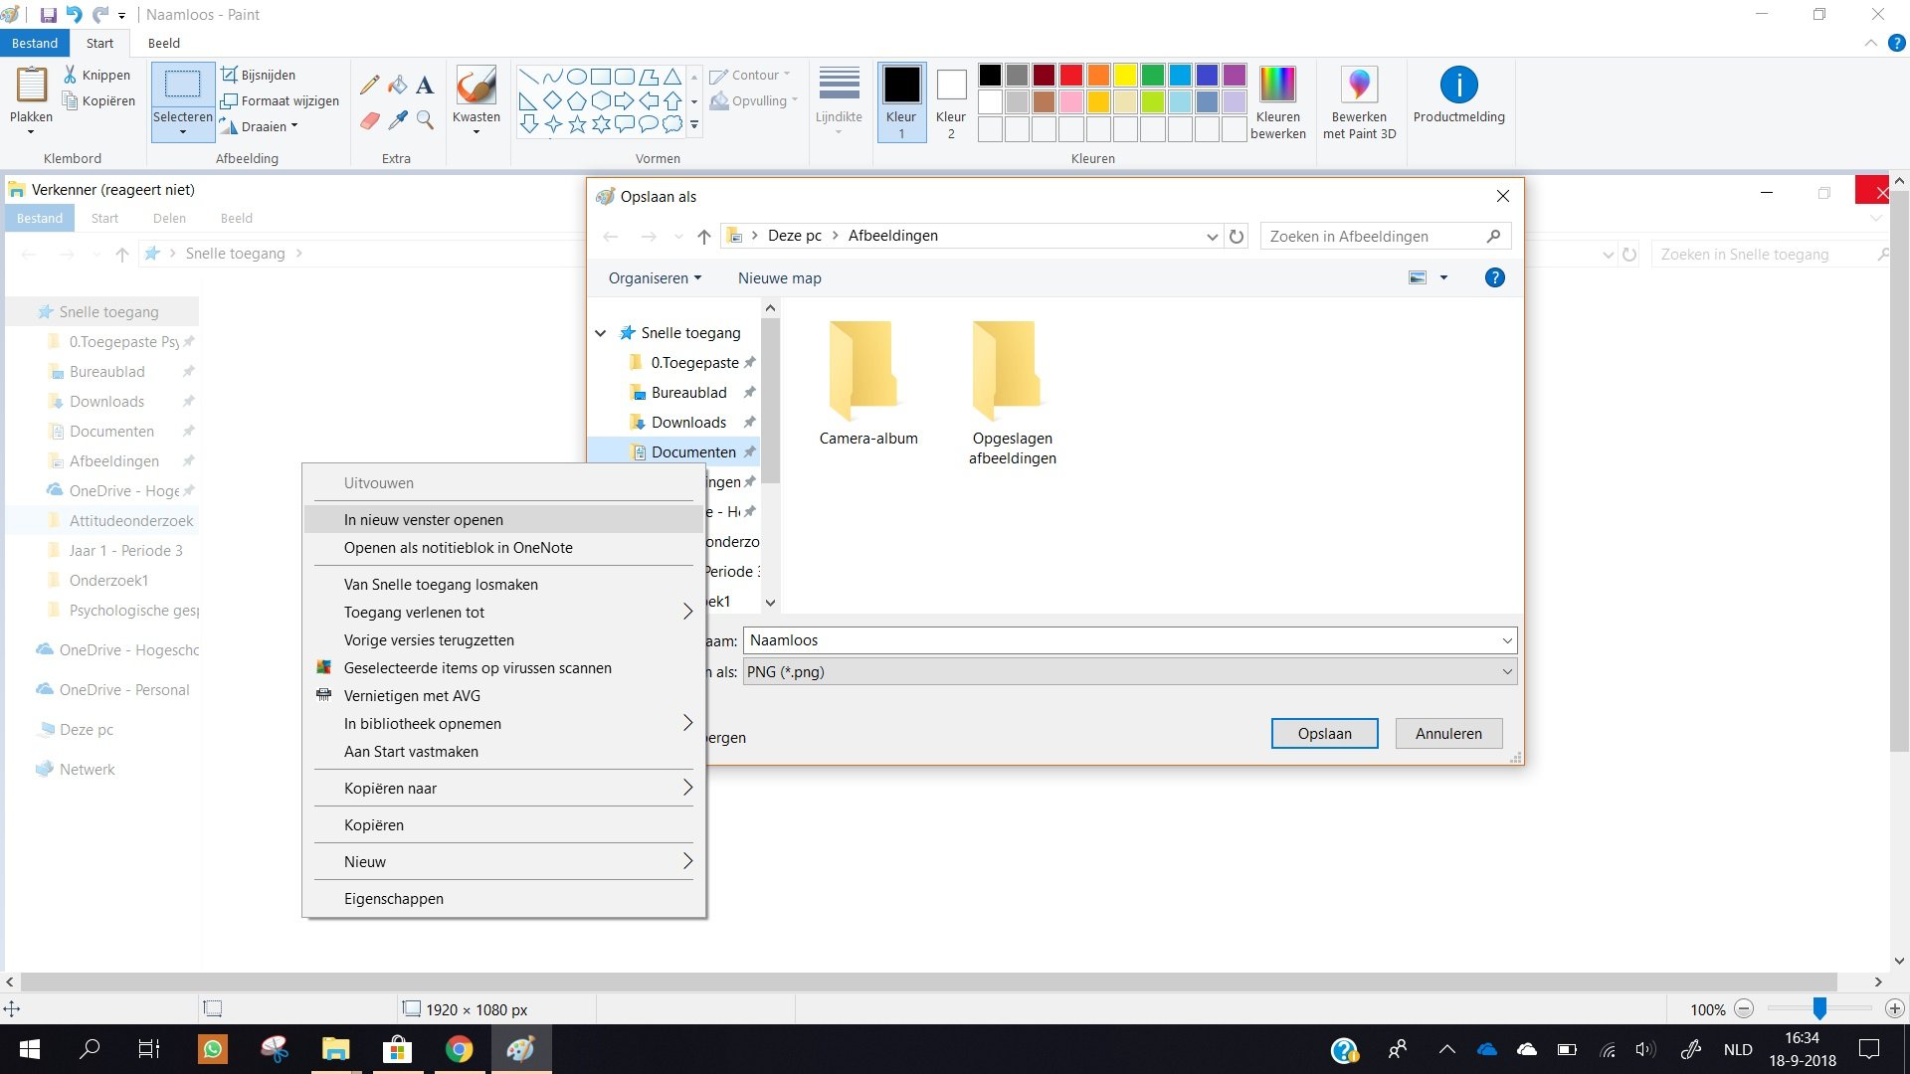Viewport: 1910px width, 1074px height.
Task: Select the Color picker eyedropper tool
Action: click(397, 120)
